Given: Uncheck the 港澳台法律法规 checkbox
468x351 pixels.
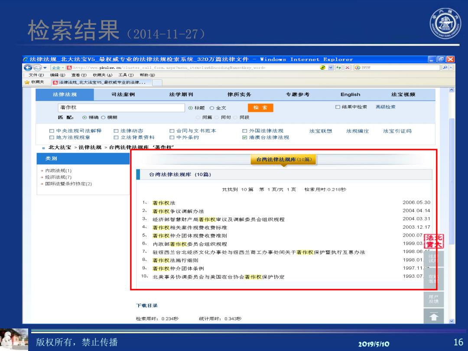Looking at the screenshot, I should click(x=245, y=138).
